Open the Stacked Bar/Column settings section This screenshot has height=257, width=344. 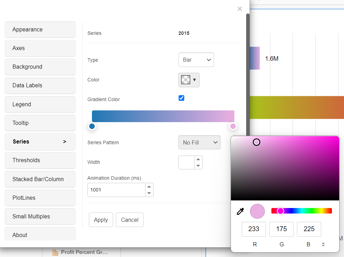click(40, 179)
